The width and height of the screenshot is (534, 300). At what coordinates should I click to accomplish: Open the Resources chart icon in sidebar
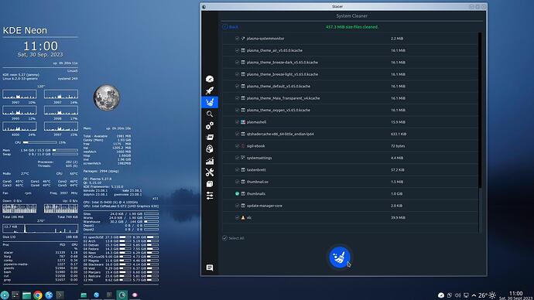pos(210,161)
